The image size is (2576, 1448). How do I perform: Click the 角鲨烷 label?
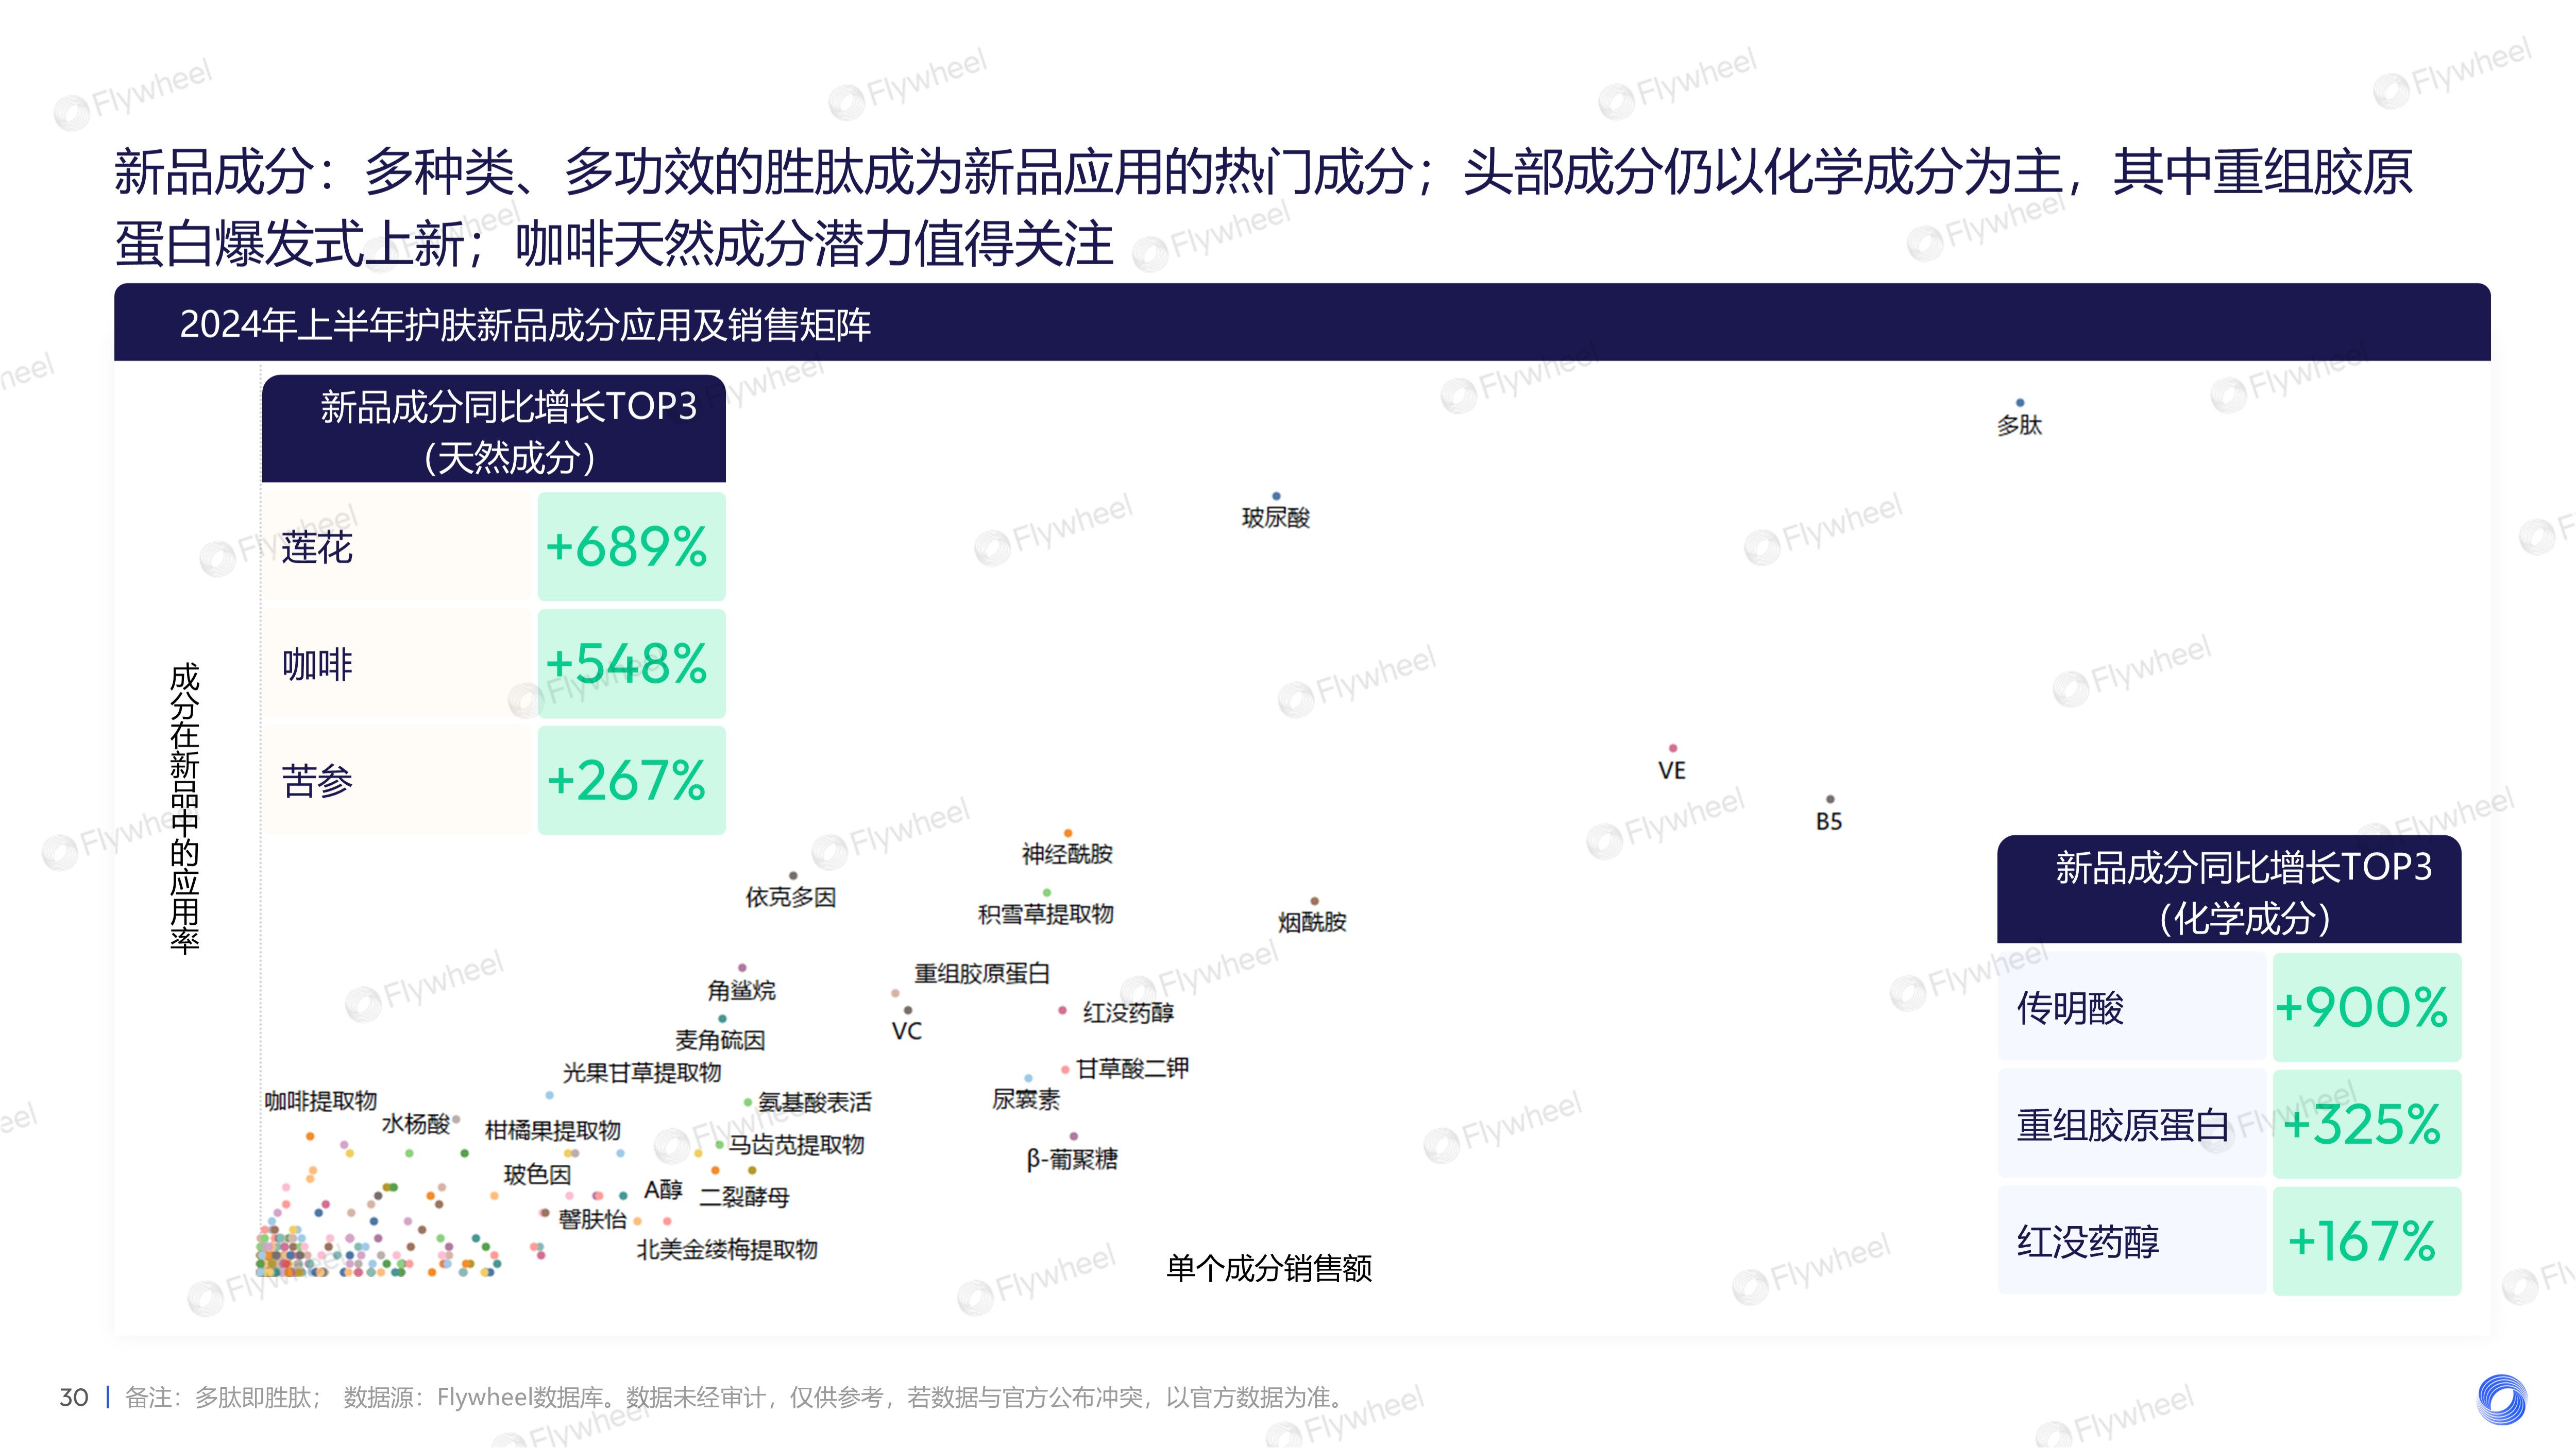(x=741, y=990)
